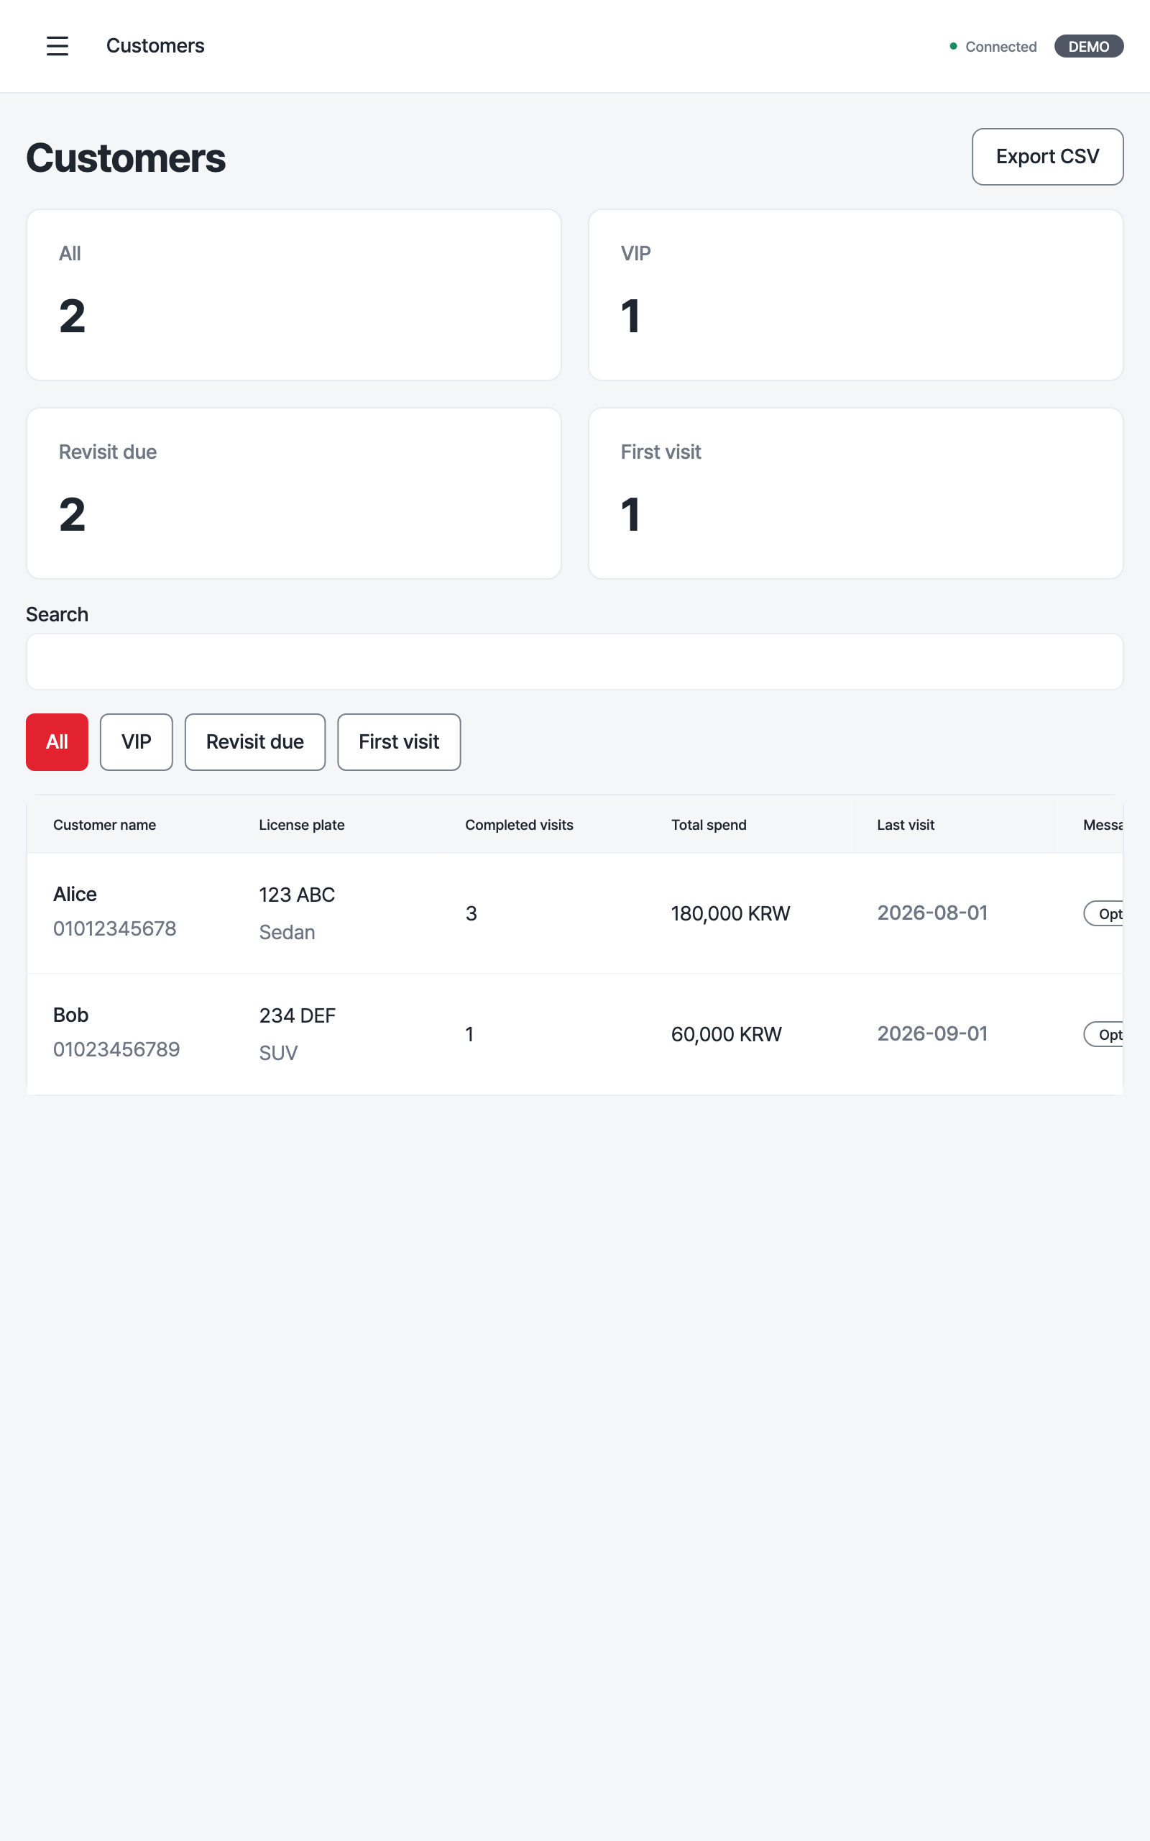Screen dimensions: 1150x1841
Task: Click the DEMO badge
Action: pyautogui.click(x=1088, y=47)
